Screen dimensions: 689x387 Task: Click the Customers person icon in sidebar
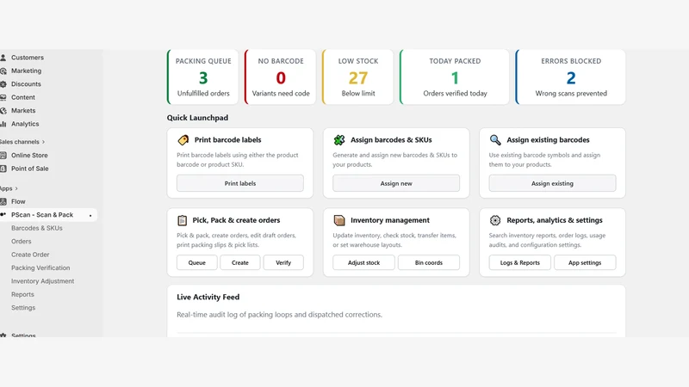coord(3,58)
